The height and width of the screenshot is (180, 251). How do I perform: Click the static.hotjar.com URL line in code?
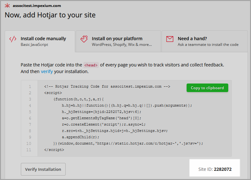click(x=128, y=143)
